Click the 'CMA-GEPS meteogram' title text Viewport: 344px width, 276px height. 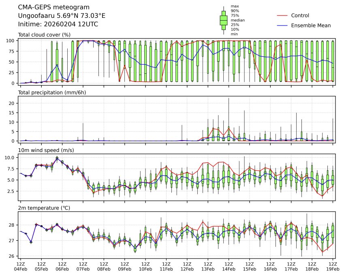(x=54, y=7)
